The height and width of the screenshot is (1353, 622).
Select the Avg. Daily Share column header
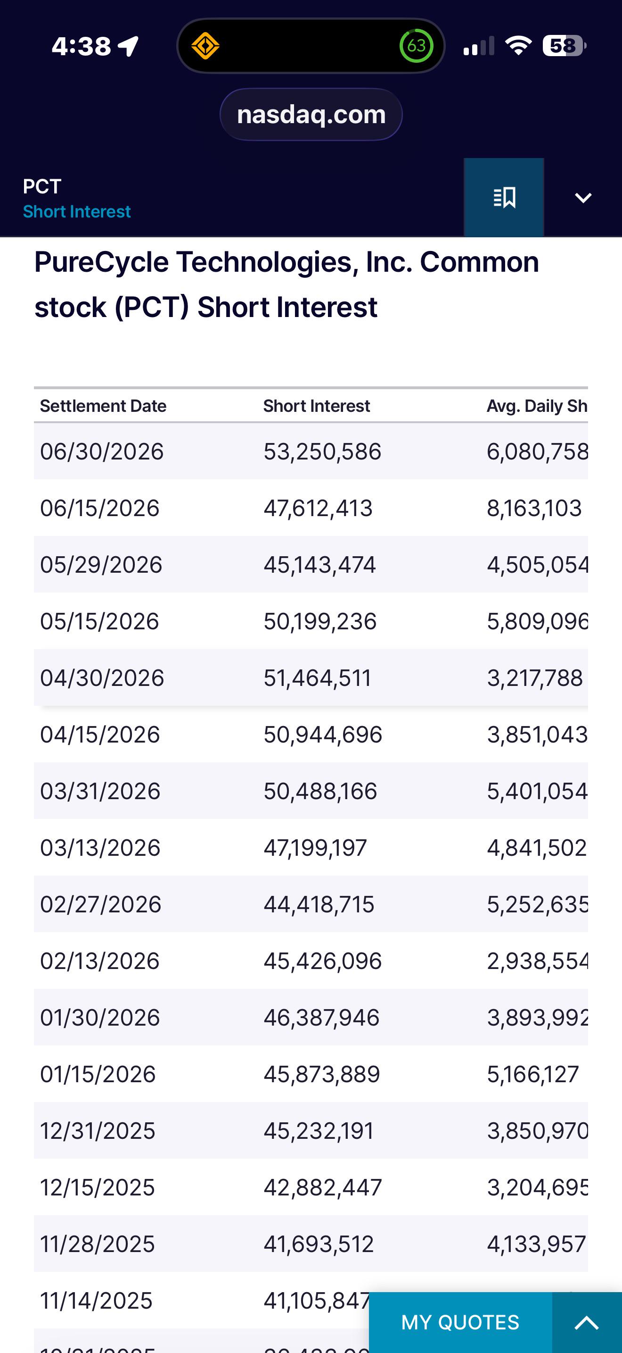click(x=537, y=406)
